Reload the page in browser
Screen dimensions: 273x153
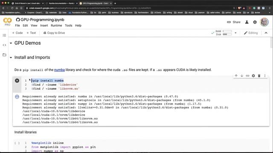point(12,8)
